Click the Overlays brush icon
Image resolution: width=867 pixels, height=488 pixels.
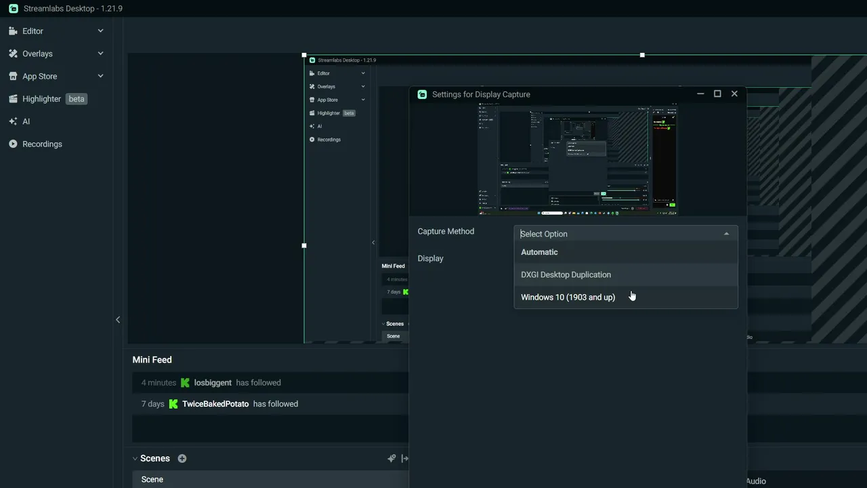13,54
